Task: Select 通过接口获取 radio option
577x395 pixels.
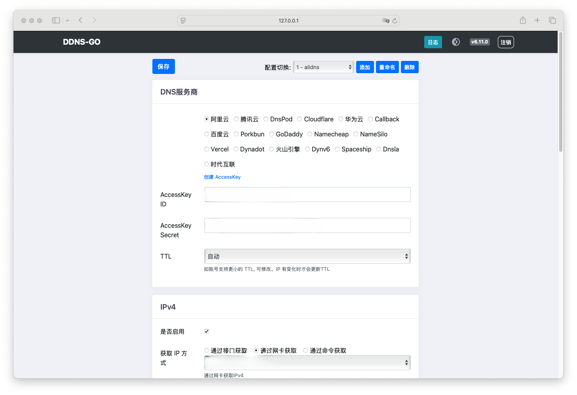Action: pos(207,350)
